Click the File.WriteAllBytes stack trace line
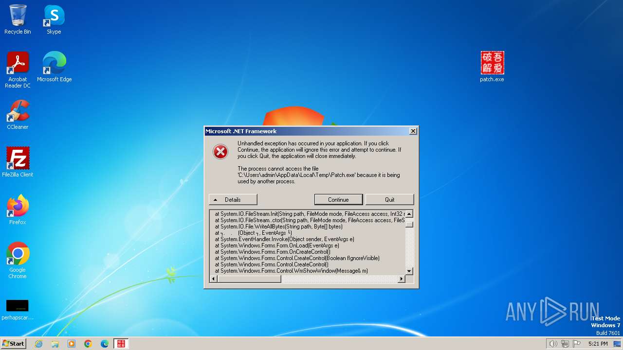Viewport: 623px width, 350px height. [x=278, y=227]
